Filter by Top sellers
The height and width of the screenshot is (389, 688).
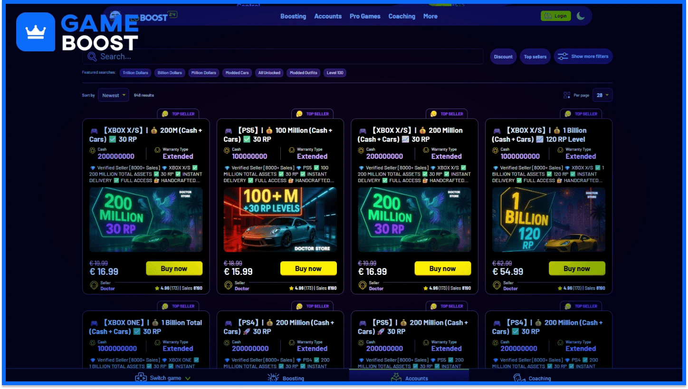535,57
